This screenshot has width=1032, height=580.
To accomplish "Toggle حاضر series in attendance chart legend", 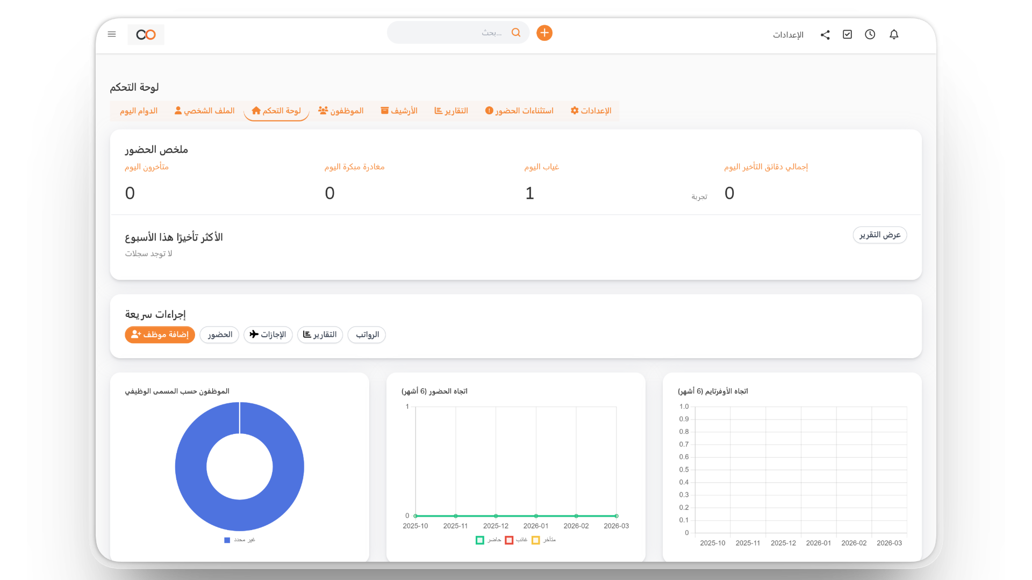I will click(485, 540).
